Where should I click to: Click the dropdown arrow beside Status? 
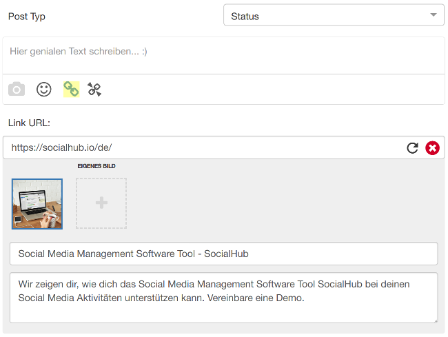click(434, 15)
